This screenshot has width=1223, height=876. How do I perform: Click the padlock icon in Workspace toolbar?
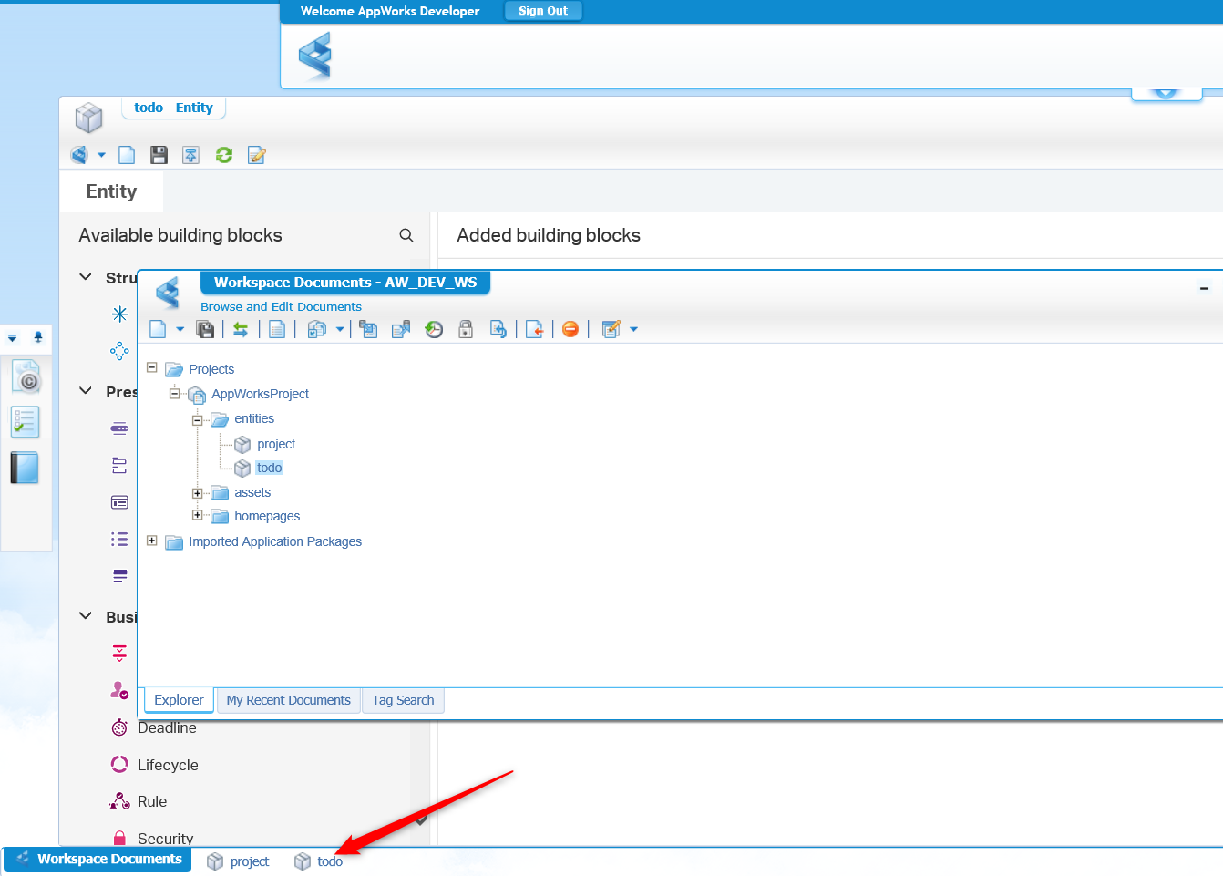[x=466, y=329]
